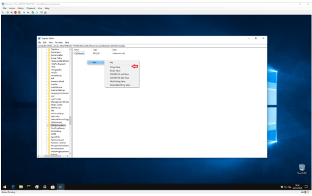Click the scroll-down arrow of the tree pane

[70, 153]
